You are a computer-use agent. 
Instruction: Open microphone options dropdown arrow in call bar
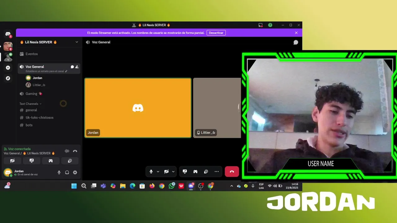click(158, 172)
